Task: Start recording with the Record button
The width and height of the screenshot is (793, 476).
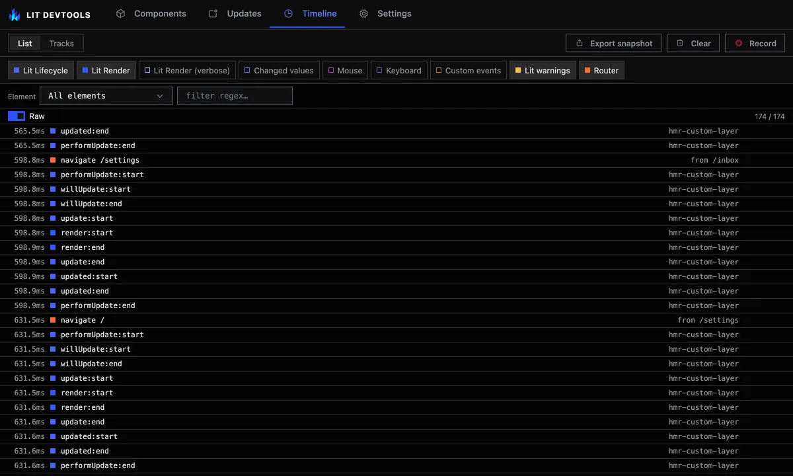Action: tap(755, 44)
